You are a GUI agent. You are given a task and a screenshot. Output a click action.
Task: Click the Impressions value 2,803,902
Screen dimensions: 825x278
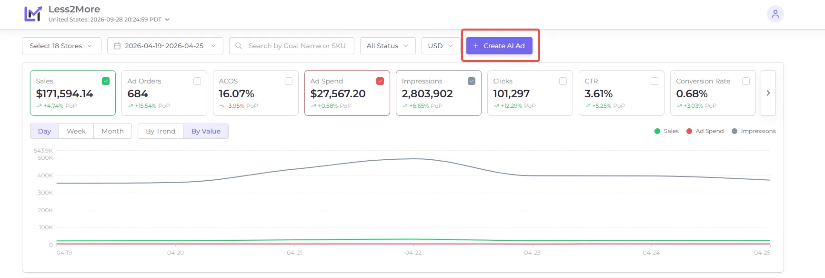427,94
